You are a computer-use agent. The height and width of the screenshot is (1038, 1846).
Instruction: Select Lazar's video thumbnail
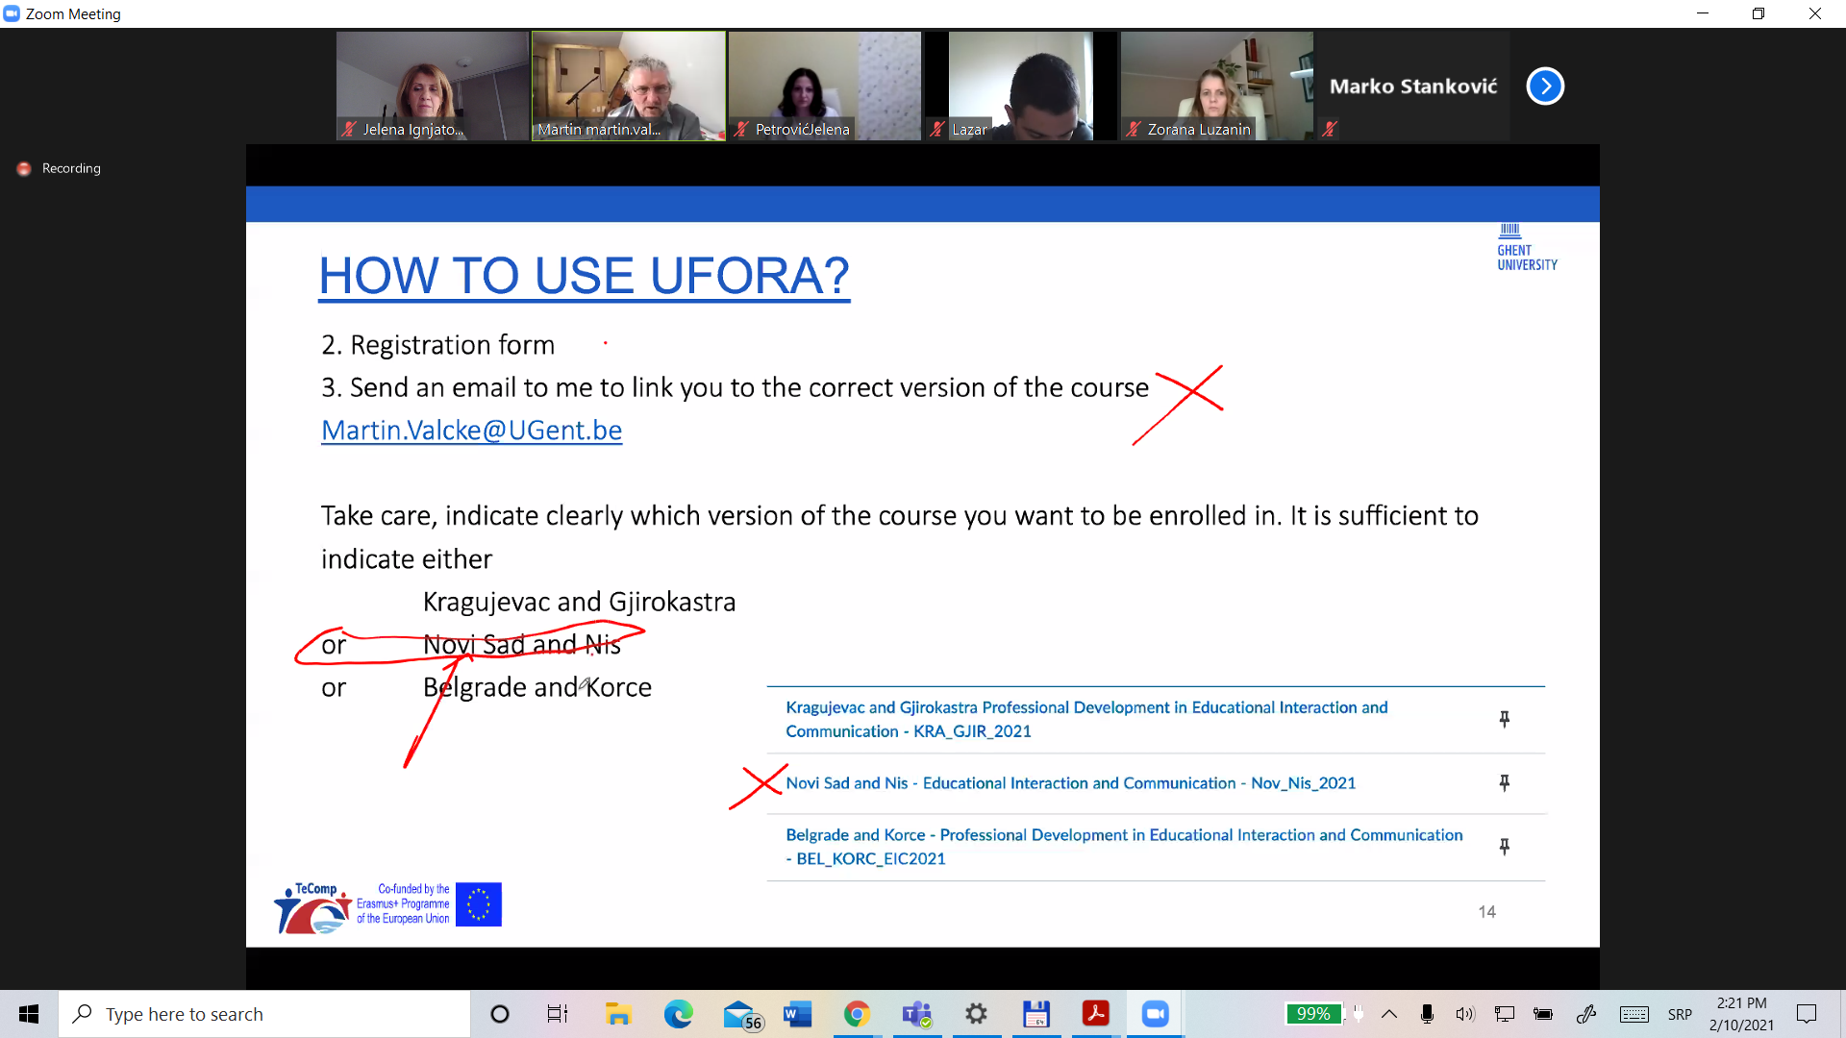click(1021, 86)
